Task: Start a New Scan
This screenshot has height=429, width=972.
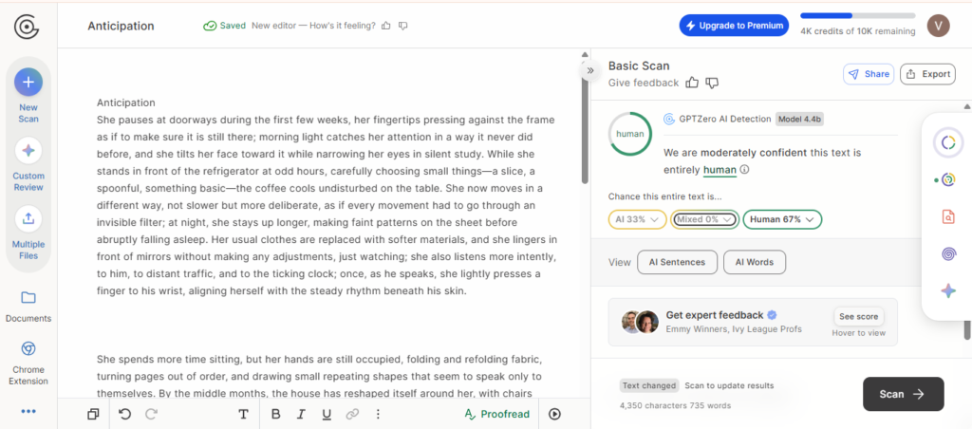Action: click(28, 82)
